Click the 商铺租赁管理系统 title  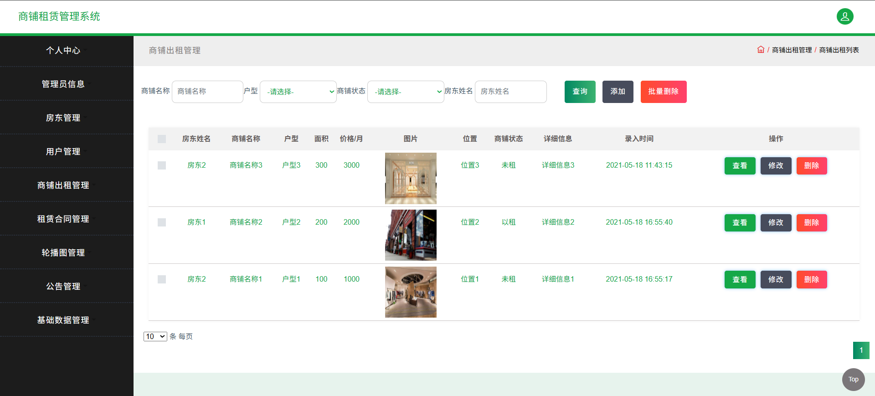point(59,16)
